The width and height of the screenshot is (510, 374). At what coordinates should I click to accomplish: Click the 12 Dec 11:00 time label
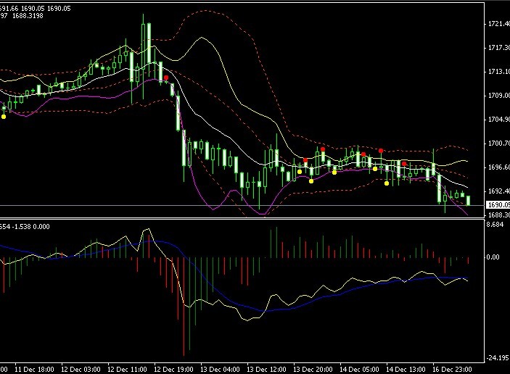[127, 370]
